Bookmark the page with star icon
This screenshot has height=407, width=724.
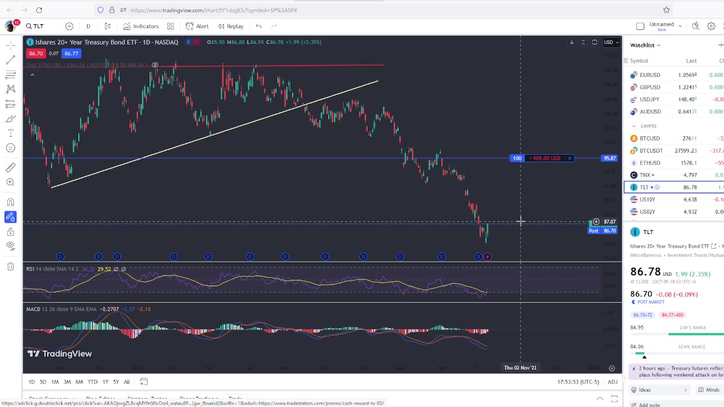tap(666, 10)
